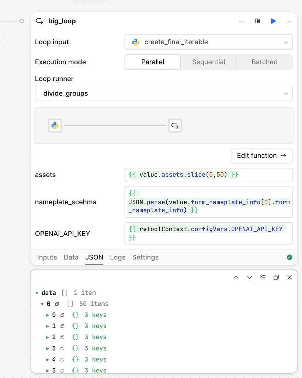Run the big_loop block with play icon
Image resolution: width=302 pixels, height=378 pixels.
273,21
